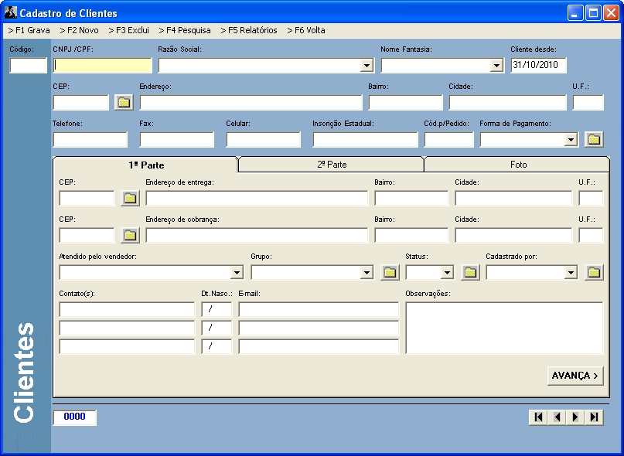Open the folder lookup next to Cadastrado por
The width and height of the screenshot is (624, 456).
pyautogui.click(x=593, y=272)
